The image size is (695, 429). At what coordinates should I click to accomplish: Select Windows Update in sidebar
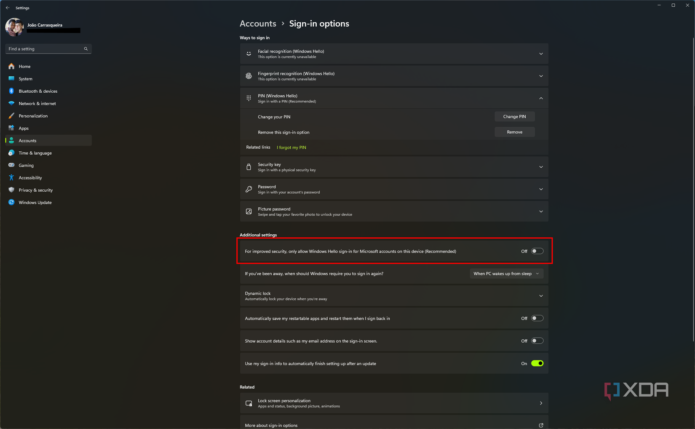point(48,202)
